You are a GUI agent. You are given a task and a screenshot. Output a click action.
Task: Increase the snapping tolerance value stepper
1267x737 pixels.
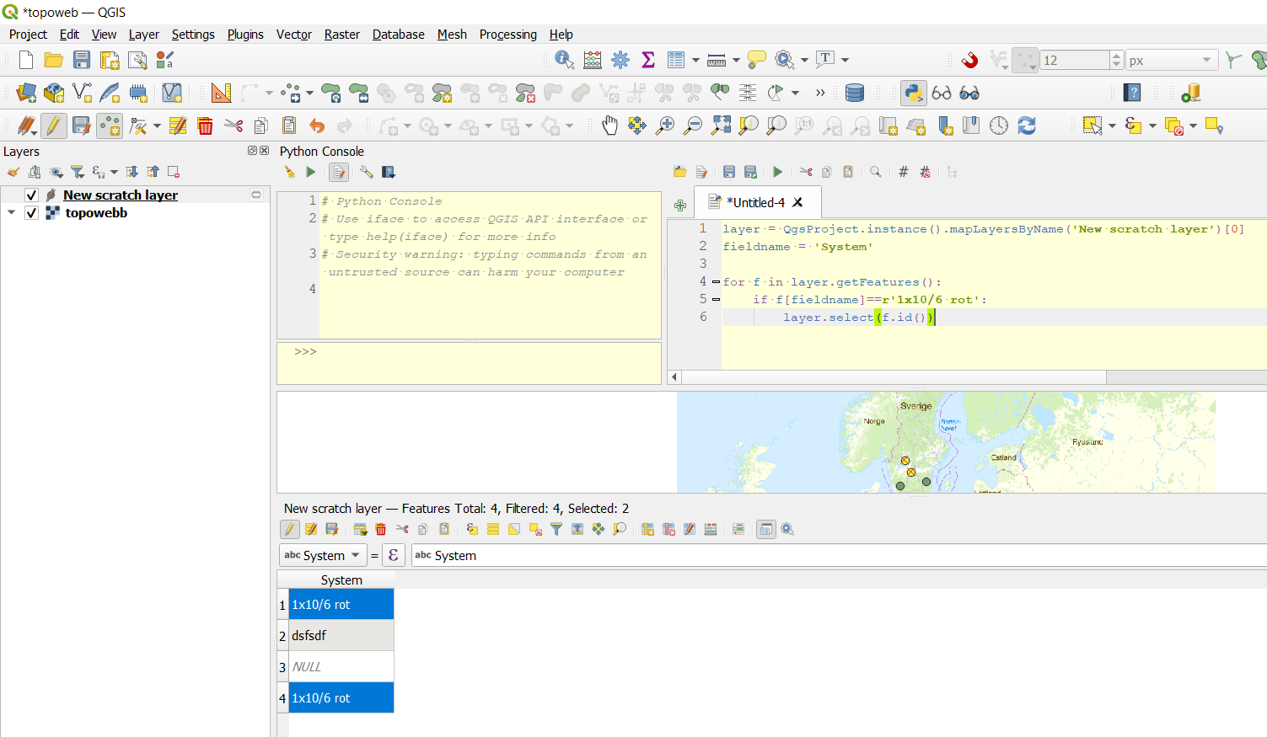tap(1117, 56)
